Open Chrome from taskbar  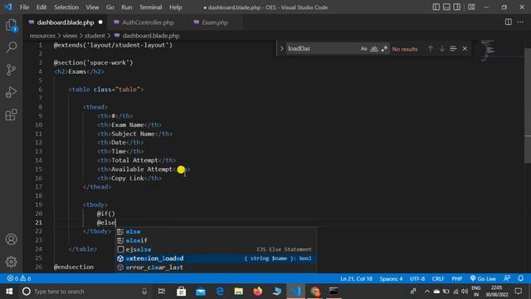point(315,292)
